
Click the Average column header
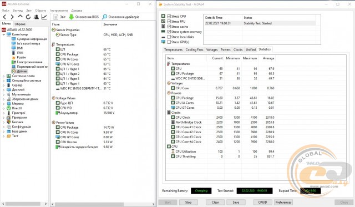[x=268, y=58]
